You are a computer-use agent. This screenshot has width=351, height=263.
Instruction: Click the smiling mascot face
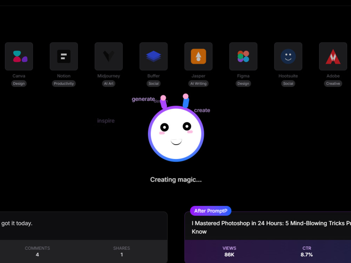click(176, 134)
